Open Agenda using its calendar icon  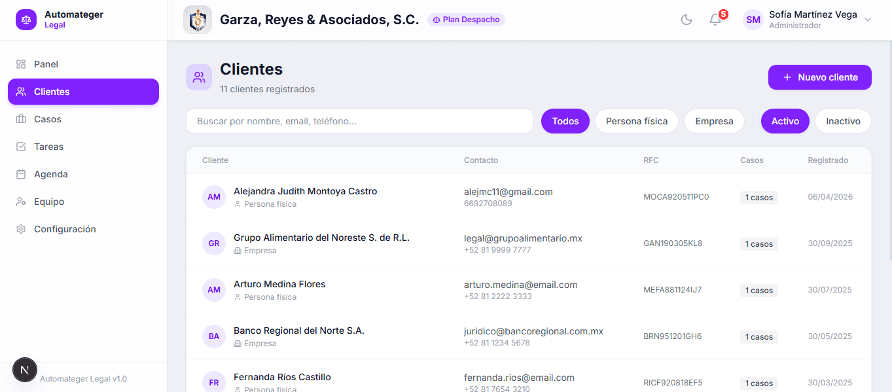tap(21, 174)
